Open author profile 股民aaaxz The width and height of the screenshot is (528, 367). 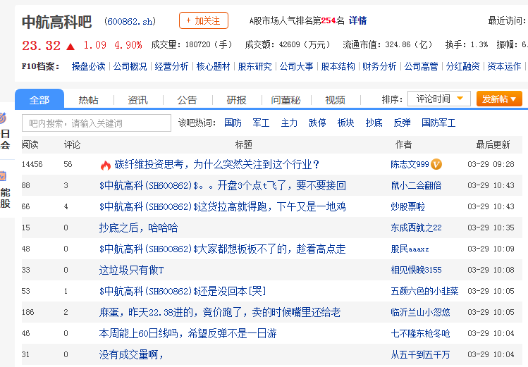coord(410,249)
